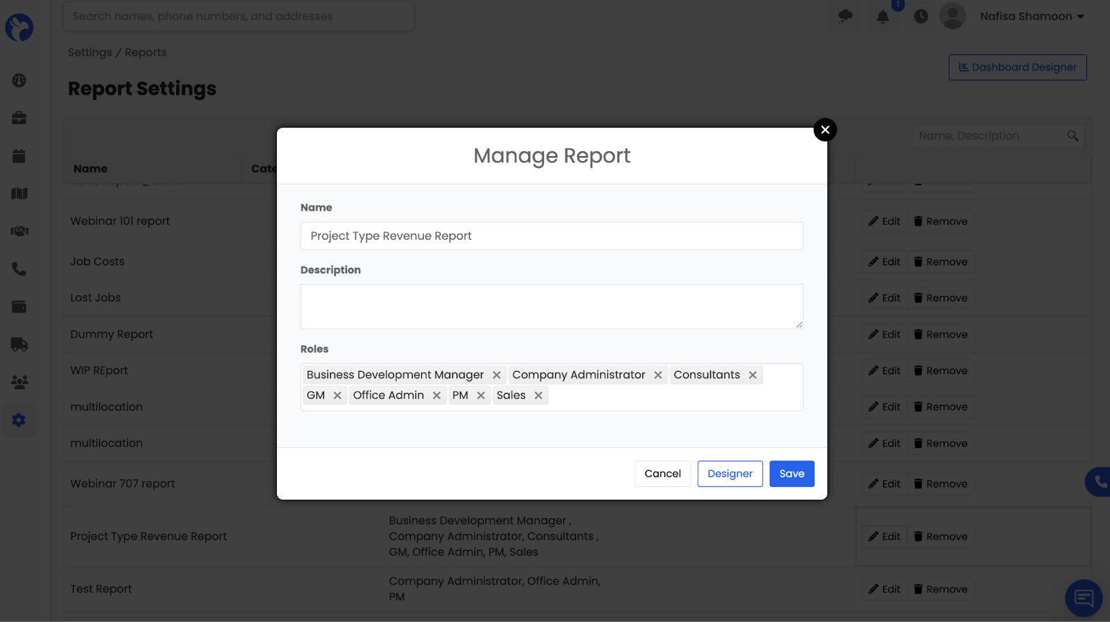Close the Manage Report dialog
Viewport: 1110px width, 622px height.
point(825,130)
